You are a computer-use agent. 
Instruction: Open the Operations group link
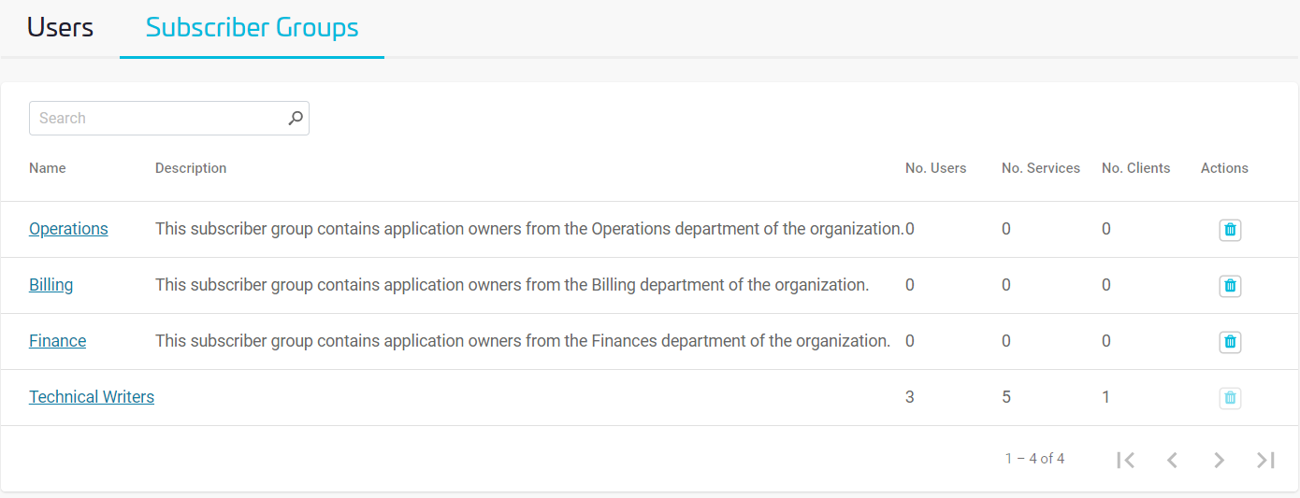pyautogui.click(x=68, y=229)
